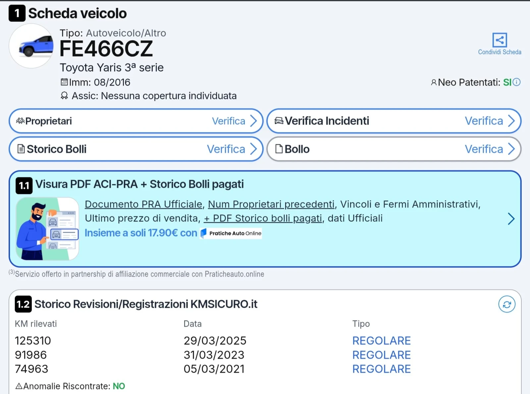Click the Neo Patentati person icon
530x394 pixels.
[434, 82]
